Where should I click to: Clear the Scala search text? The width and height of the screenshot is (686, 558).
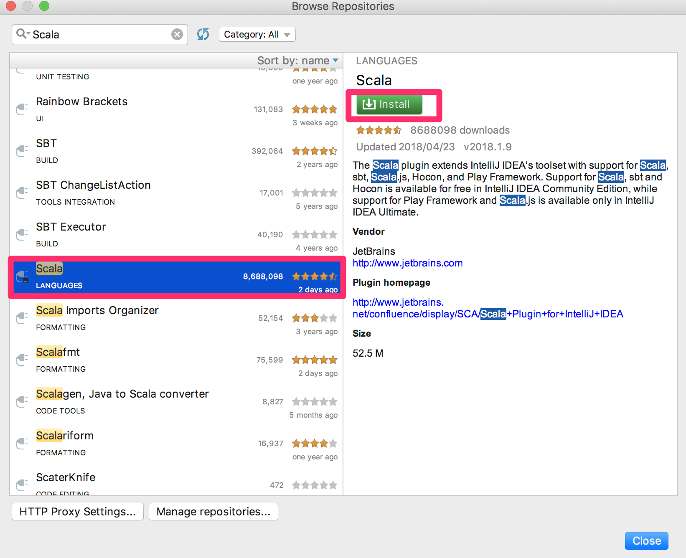pos(177,34)
